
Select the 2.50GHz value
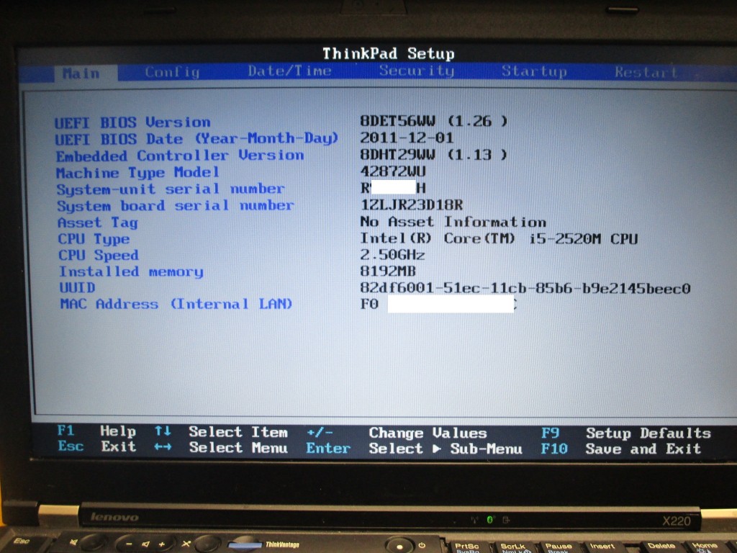pos(392,255)
